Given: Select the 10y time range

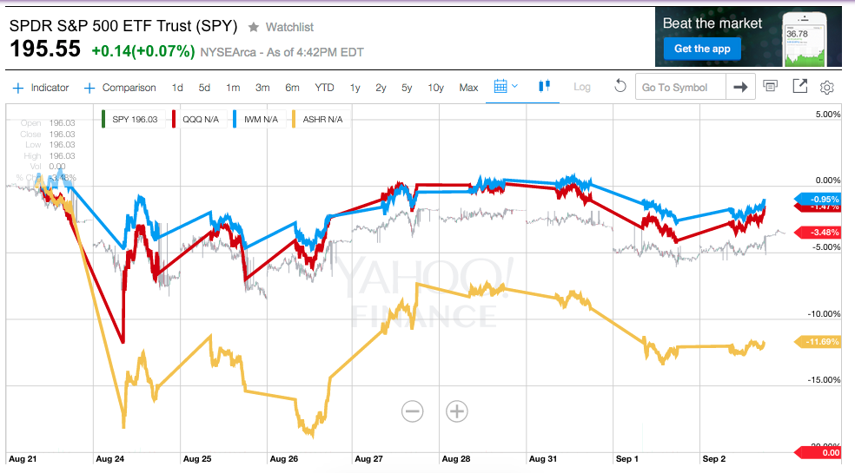Looking at the screenshot, I should [x=435, y=88].
